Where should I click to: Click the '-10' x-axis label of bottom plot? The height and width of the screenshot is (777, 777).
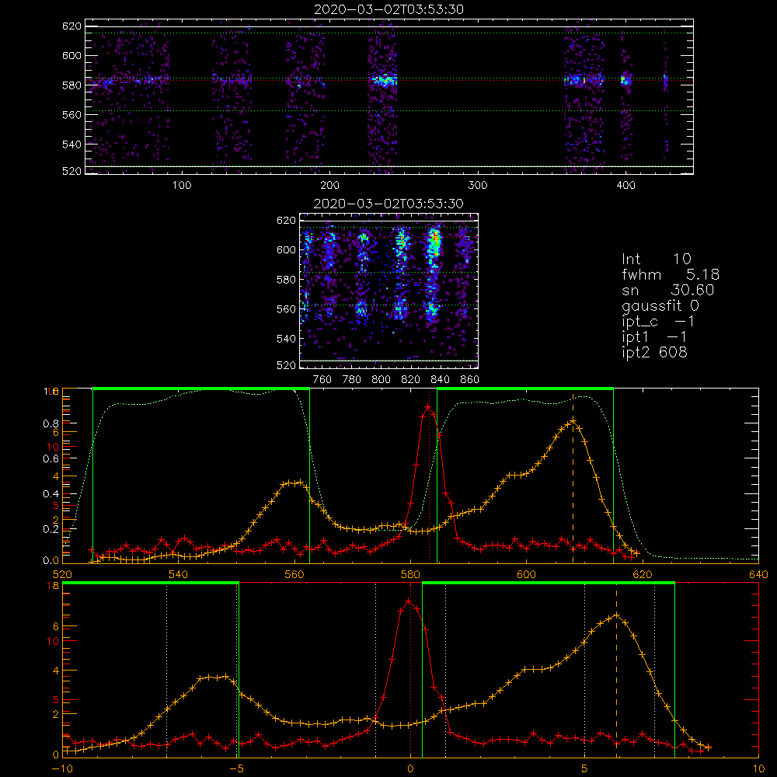pyautogui.click(x=62, y=768)
